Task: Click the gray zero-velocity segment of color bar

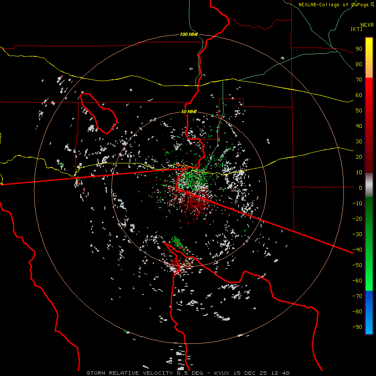Action: (369, 185)
